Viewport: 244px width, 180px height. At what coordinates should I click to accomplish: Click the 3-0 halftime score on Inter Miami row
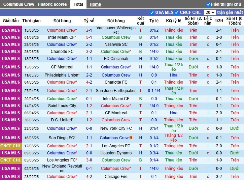[219, 37]
